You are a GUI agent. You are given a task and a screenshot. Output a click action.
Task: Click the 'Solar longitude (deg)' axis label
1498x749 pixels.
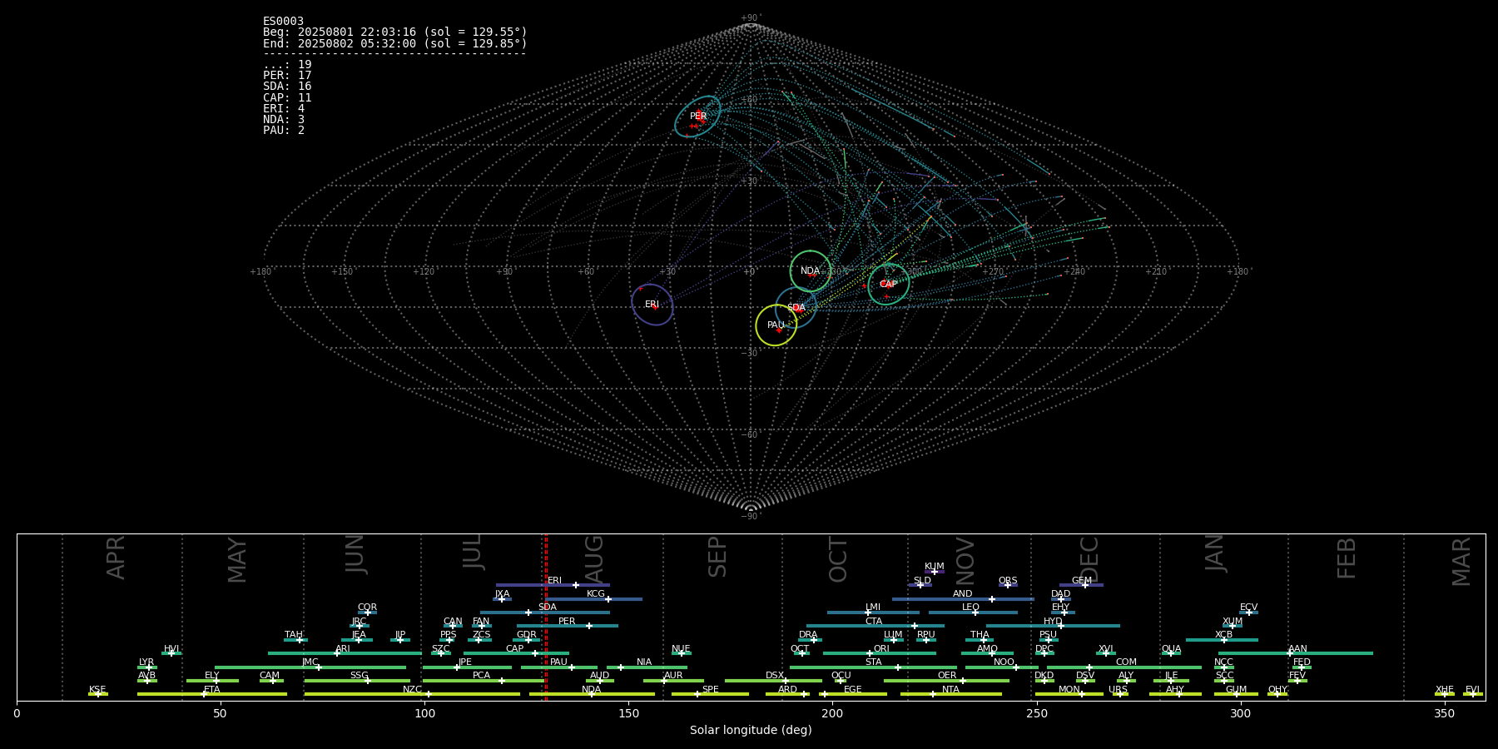coord(751,730)
